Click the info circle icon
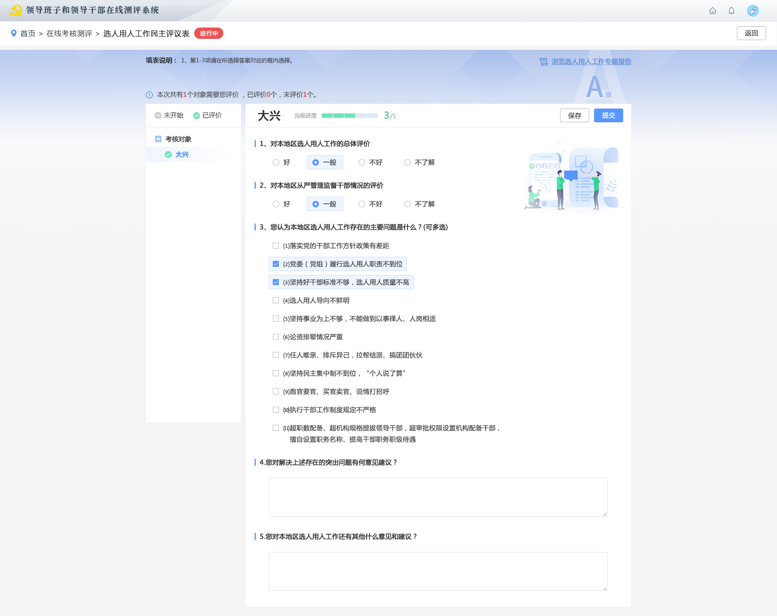The width and height of the screenshot is (777, 616). [x=149, y=95]
